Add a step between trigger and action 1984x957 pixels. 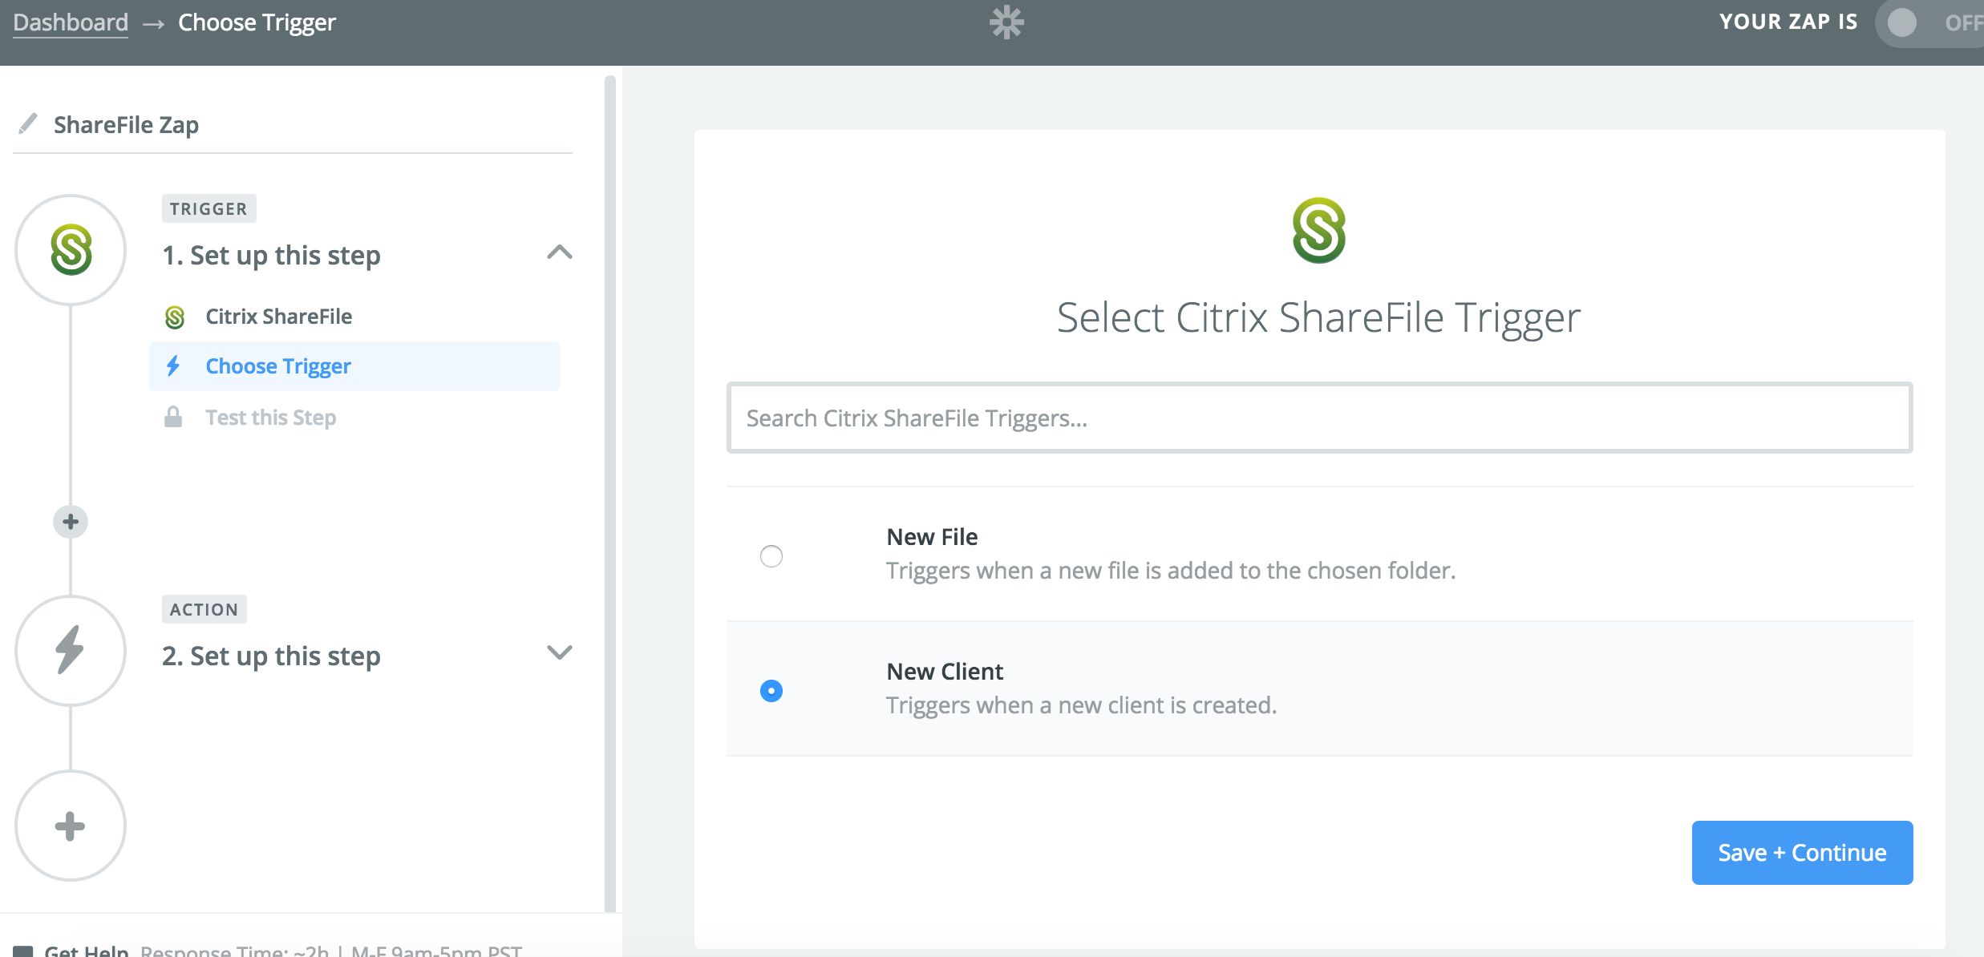click(x=71, y=522)
